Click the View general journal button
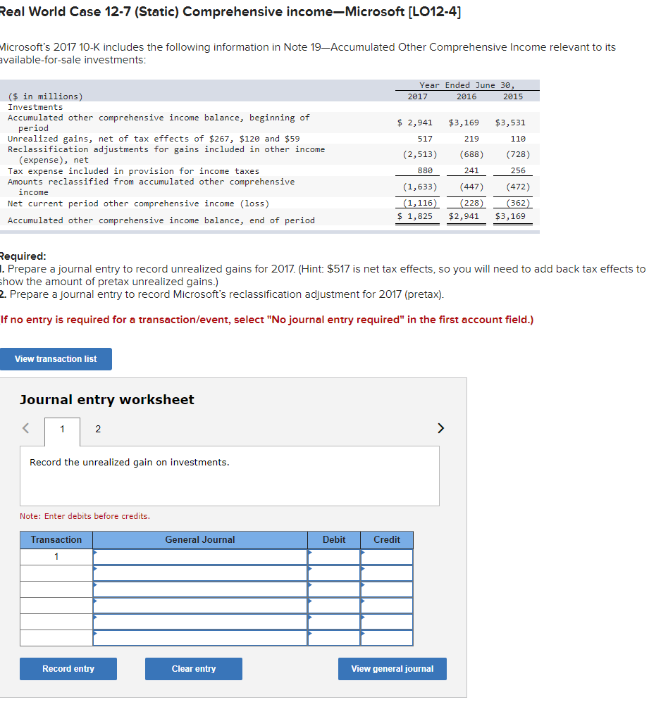This screenshot has height=714, width=649. 392,669
